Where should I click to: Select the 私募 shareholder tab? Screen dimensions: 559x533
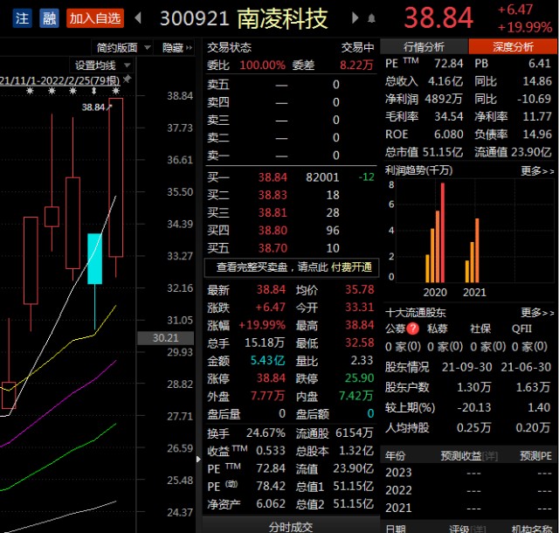pyautogui.click(x=437, y=329)
